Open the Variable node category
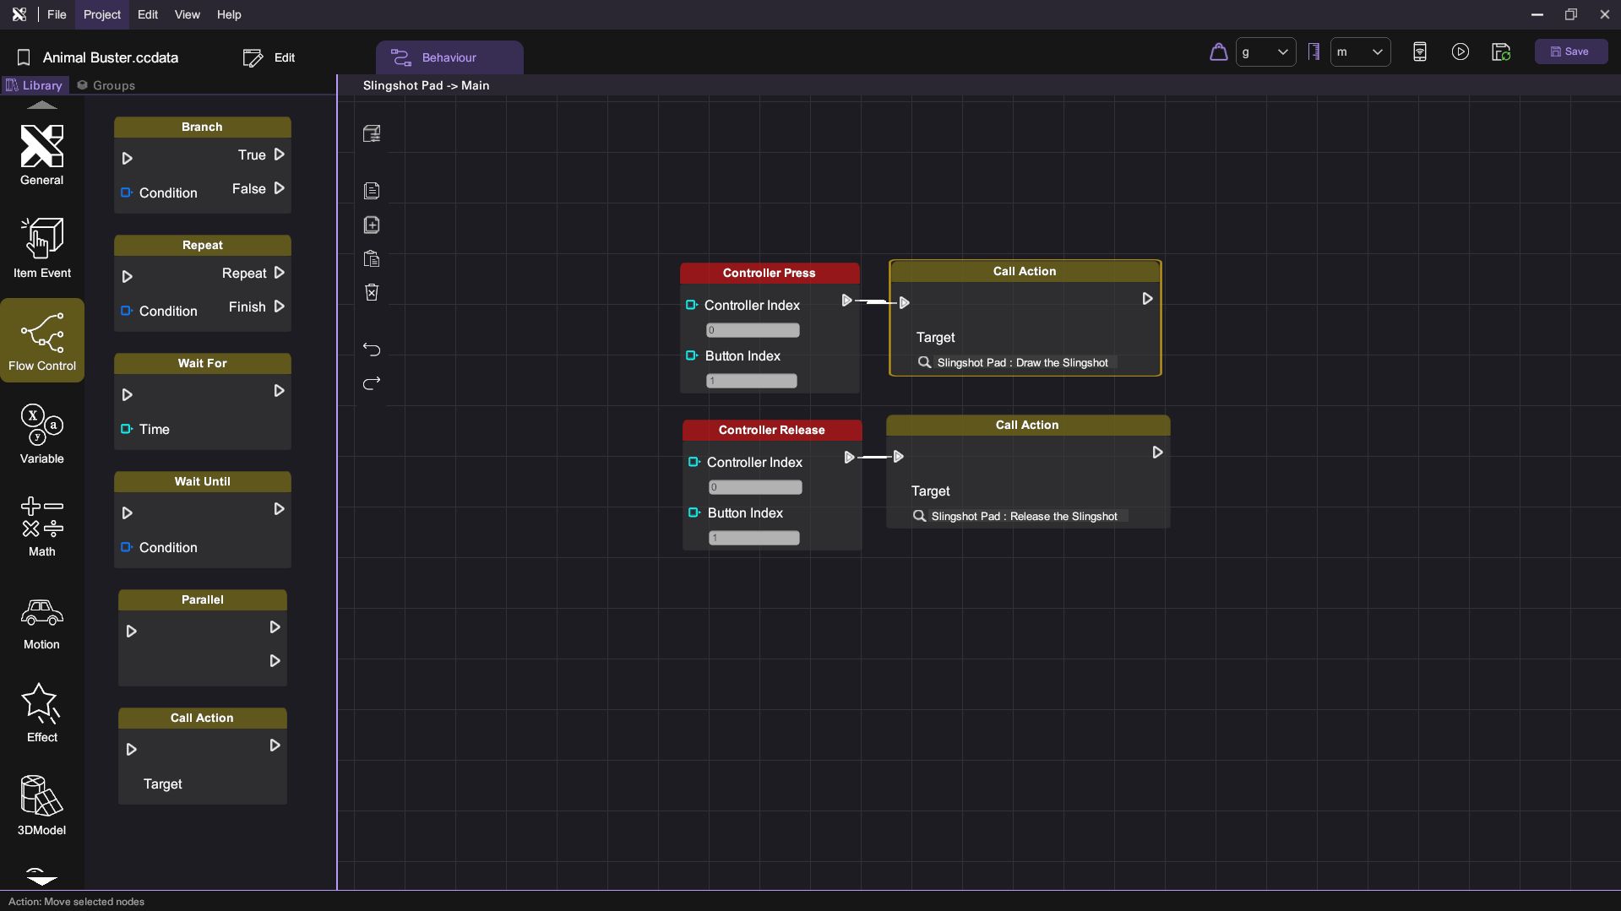1621x911 pixels. [x=41, y=433]
